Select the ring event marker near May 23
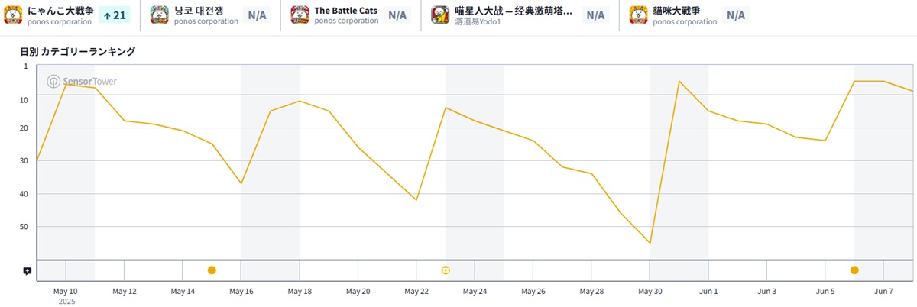The image size is (917, 307). coord(446,270)
